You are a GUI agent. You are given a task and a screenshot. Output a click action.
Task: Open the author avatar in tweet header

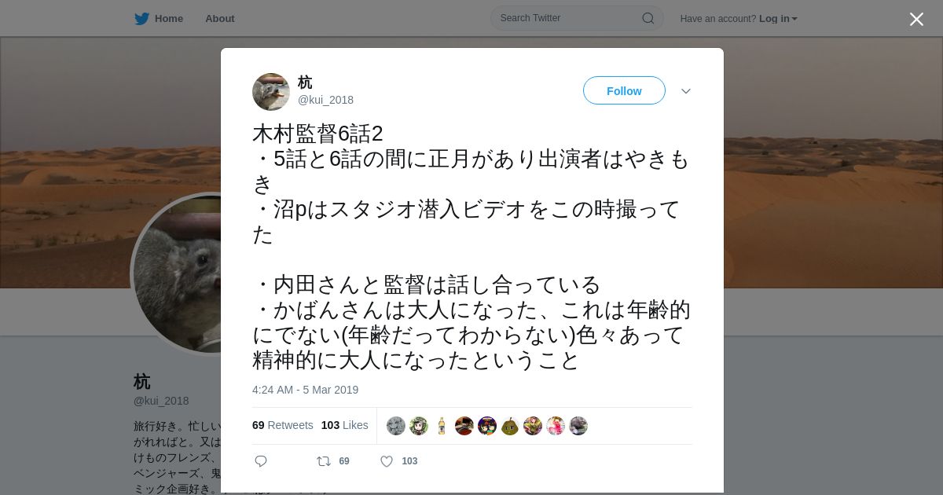point(271,92)
